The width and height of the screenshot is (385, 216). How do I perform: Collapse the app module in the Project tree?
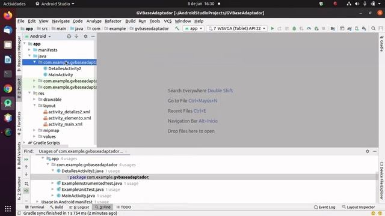click(x=24, y=44)
